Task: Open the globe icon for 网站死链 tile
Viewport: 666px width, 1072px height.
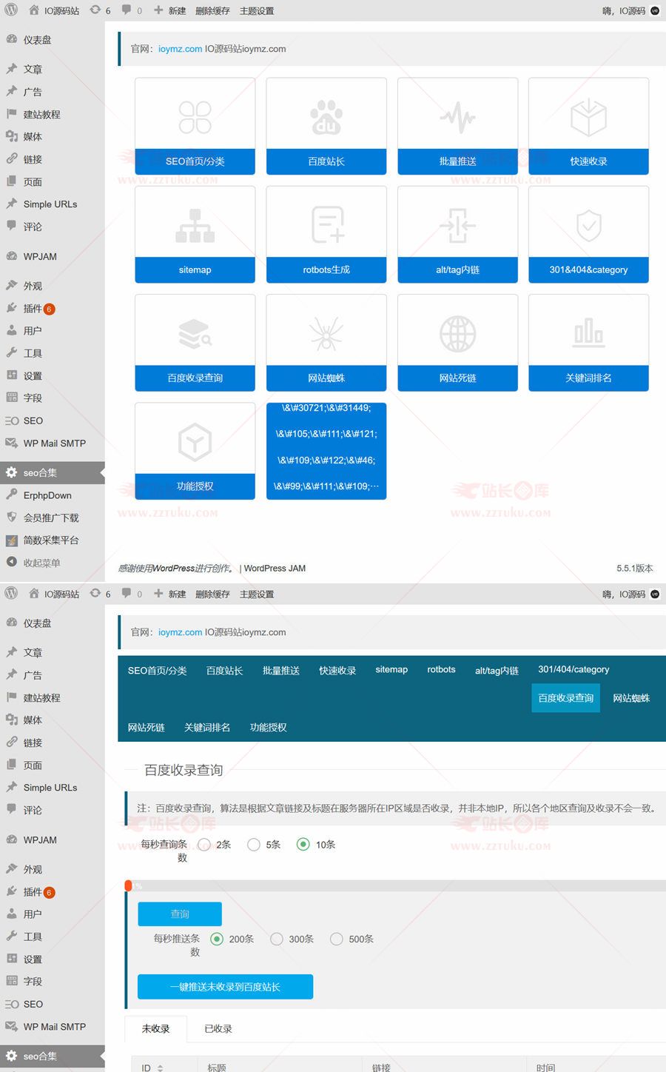Action: coord(457,334)
